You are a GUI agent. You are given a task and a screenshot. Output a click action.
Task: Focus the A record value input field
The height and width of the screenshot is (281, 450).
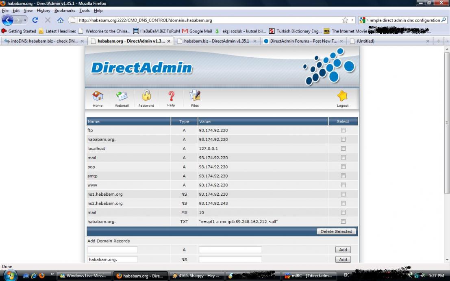pyautogui.click(x=230, y=250)
